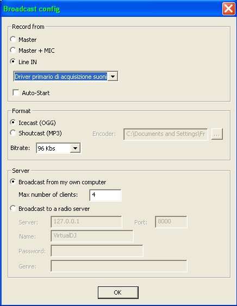Viewport: 237px width, 306px height.
Task: Close the Broadcast config window
Action: point(228,9)
